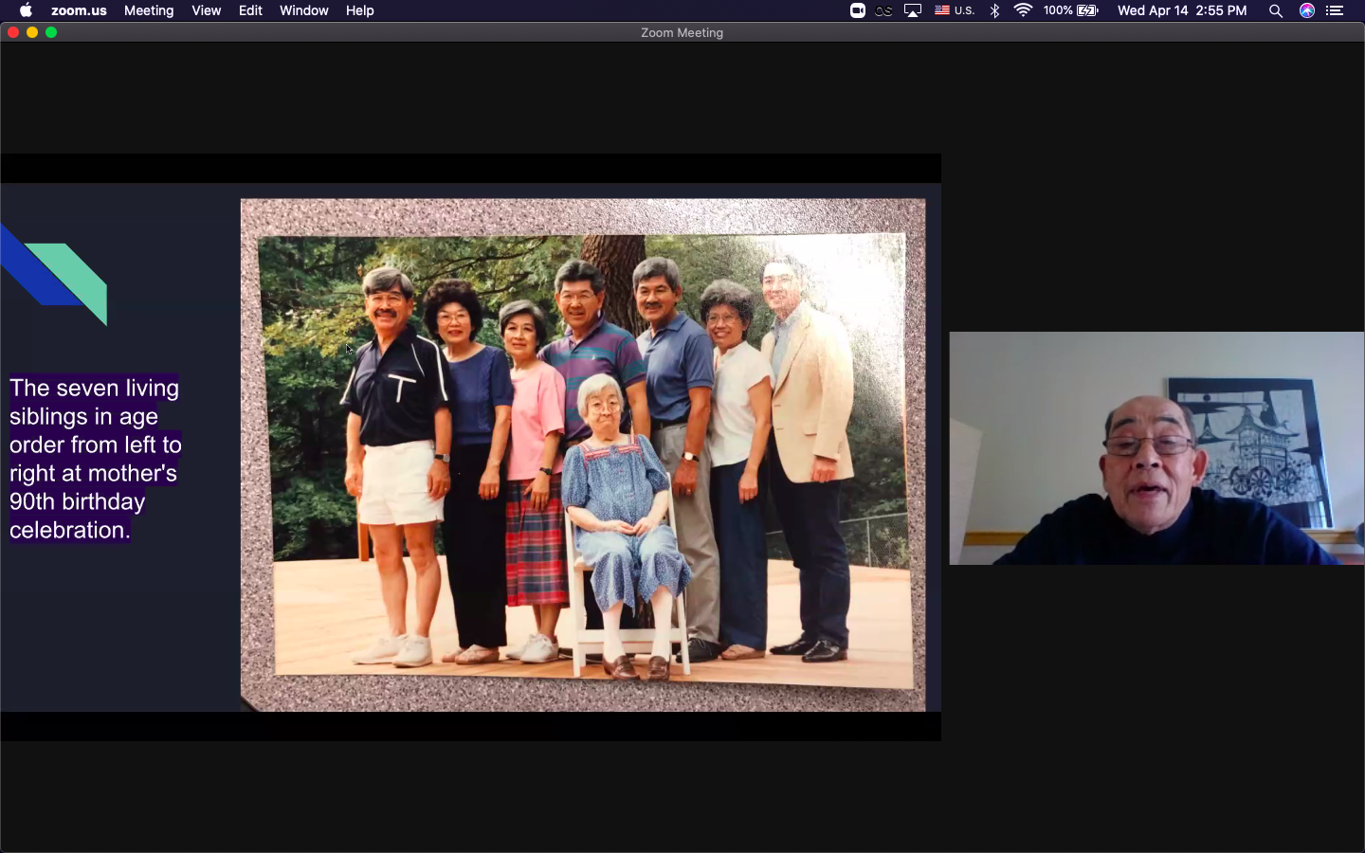
Task: Open the zoom.us application menu
Action: pyautogui.click(x=79, y=10)
